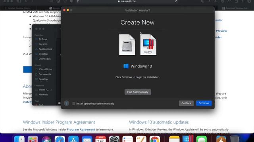Viewport: 254px width, 142px height.
Task: Open Notes from the Dock
Action: pos(174,139)
